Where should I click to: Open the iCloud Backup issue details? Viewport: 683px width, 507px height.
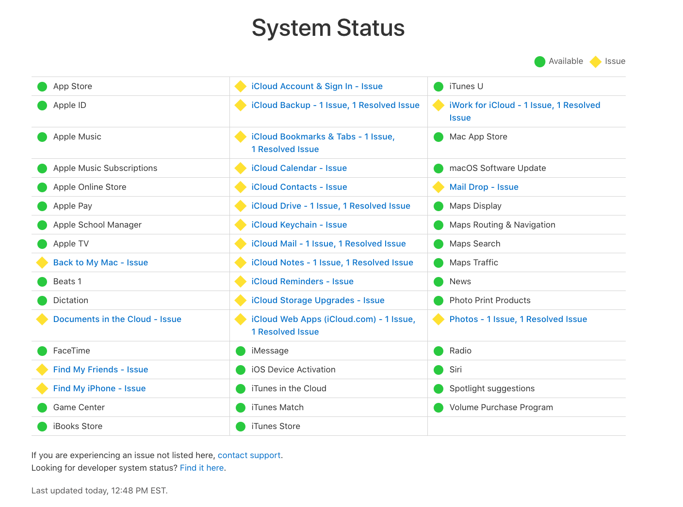click(335, 105)
